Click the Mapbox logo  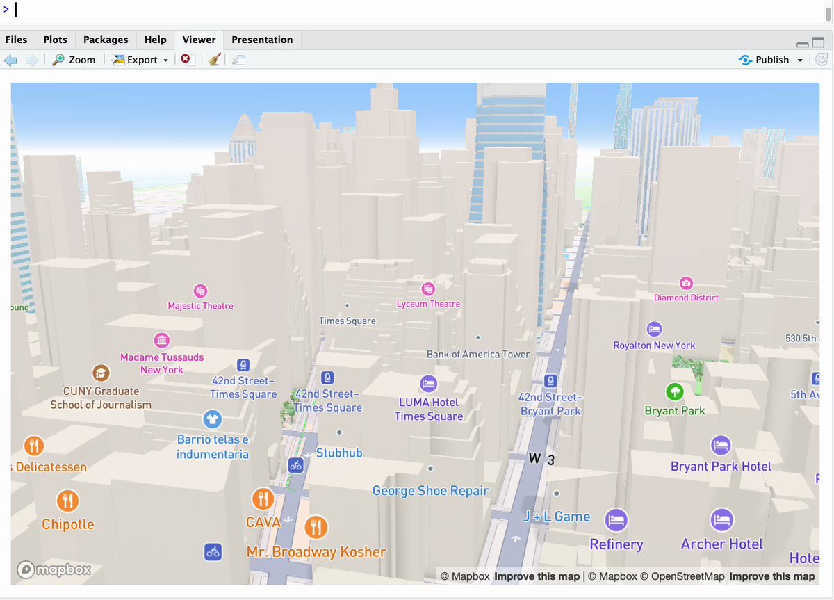[x=54, y=570]
